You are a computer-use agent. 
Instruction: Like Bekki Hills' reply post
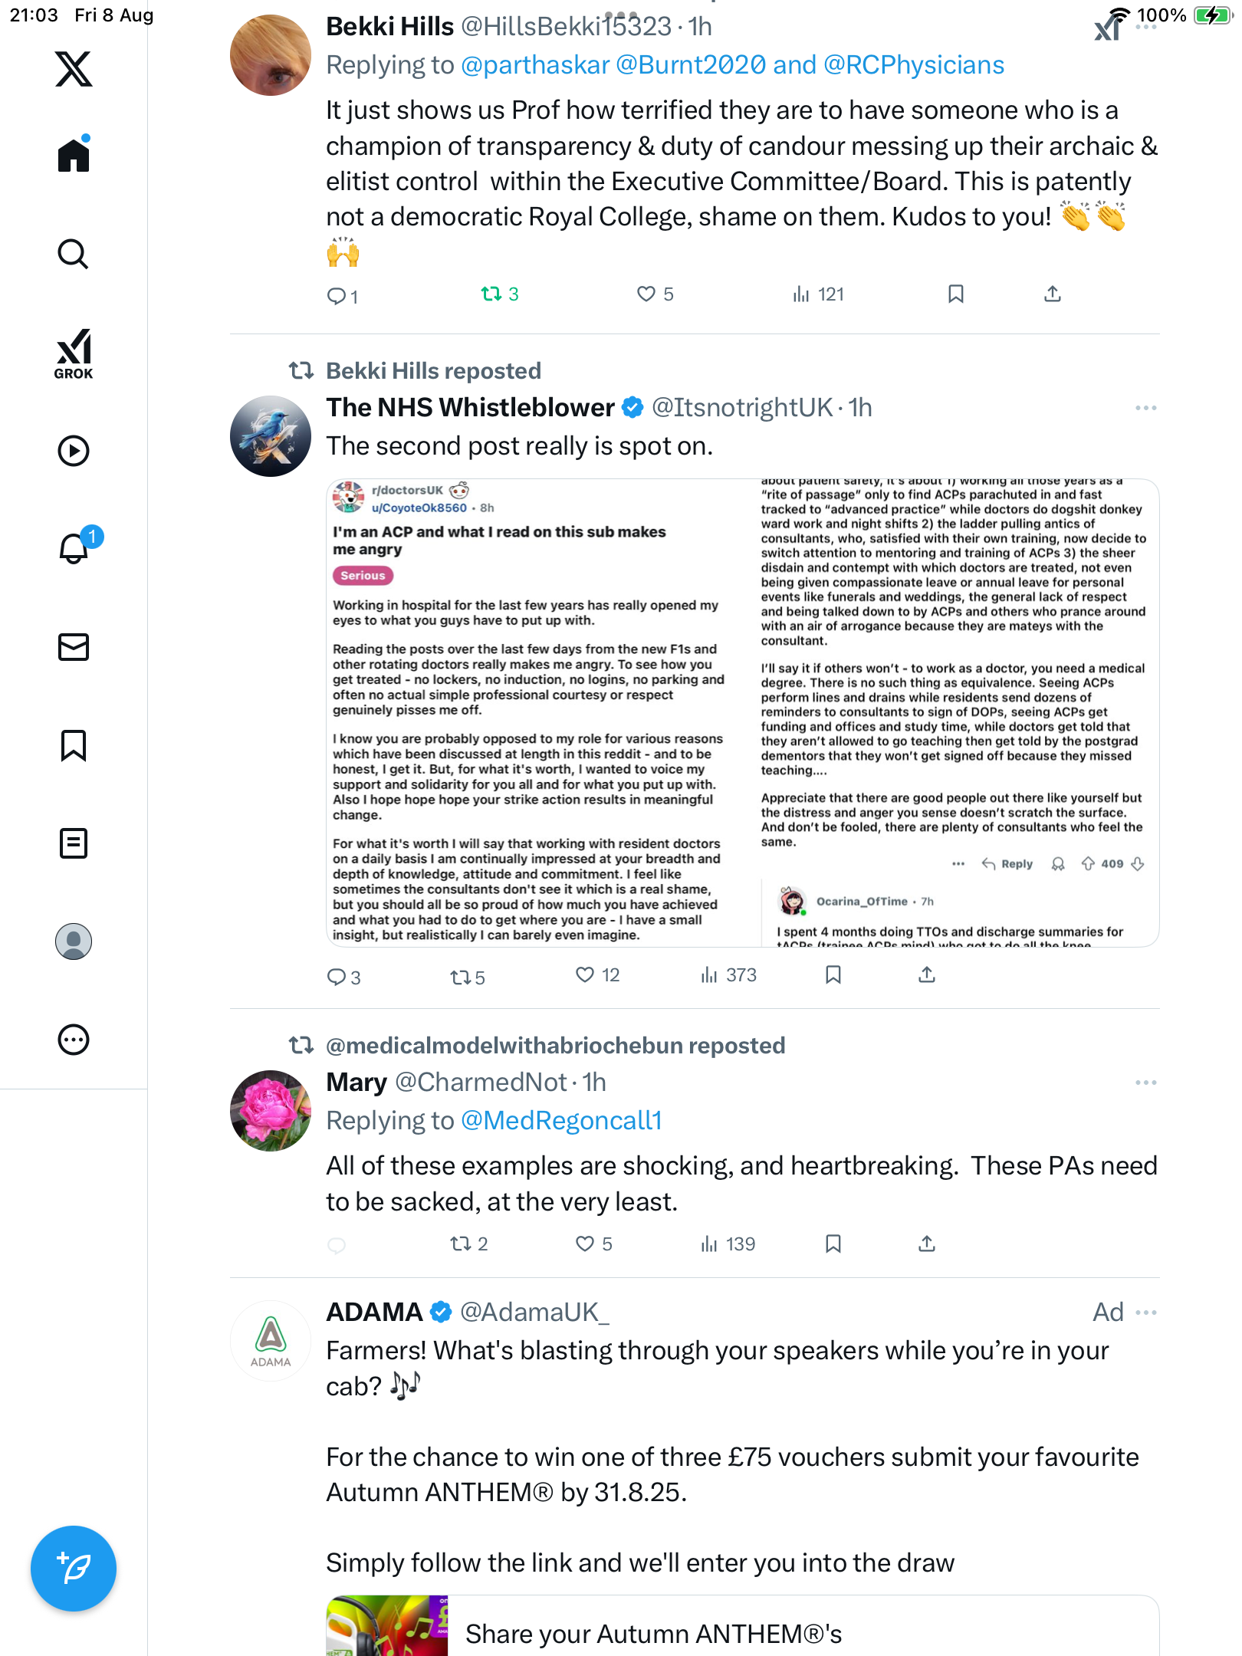646,294
